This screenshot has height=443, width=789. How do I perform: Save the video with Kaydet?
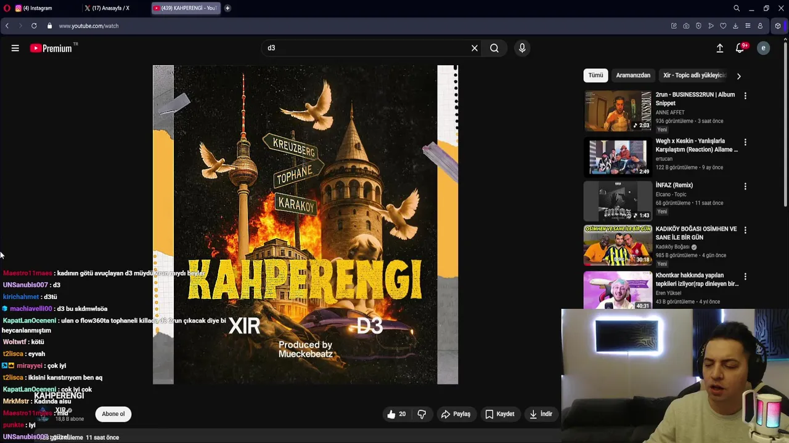click(499, 414)
